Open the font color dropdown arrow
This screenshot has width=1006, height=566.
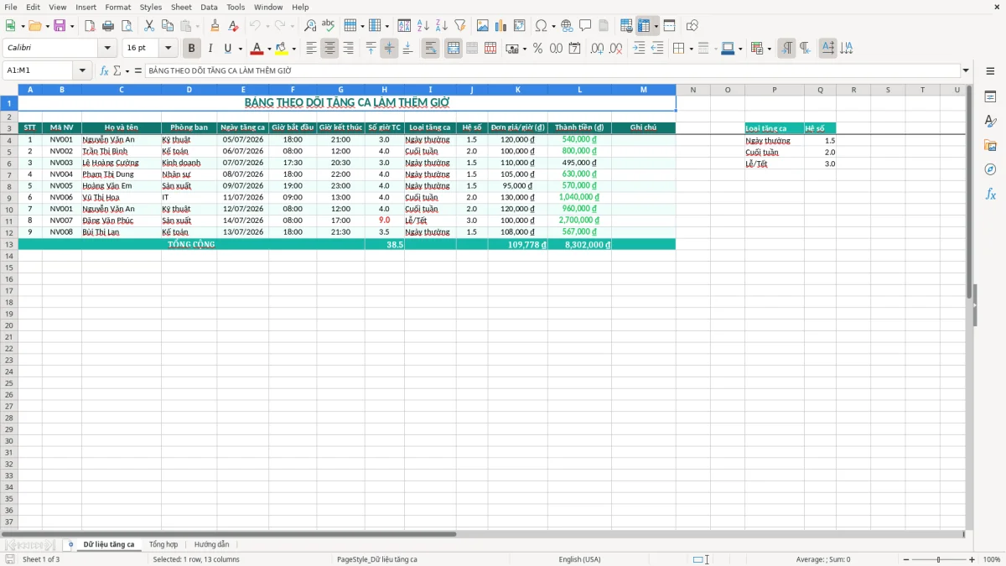click(x=268, y=49)
